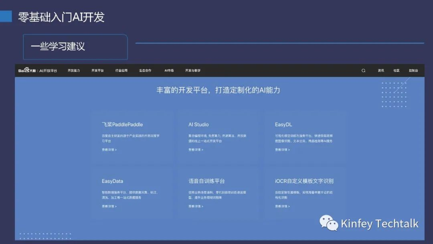The width and height of the screenshot is (433, 244).
Task: Click the EasyDL description text
Action: pyautogui.click(x=304, y=138)
